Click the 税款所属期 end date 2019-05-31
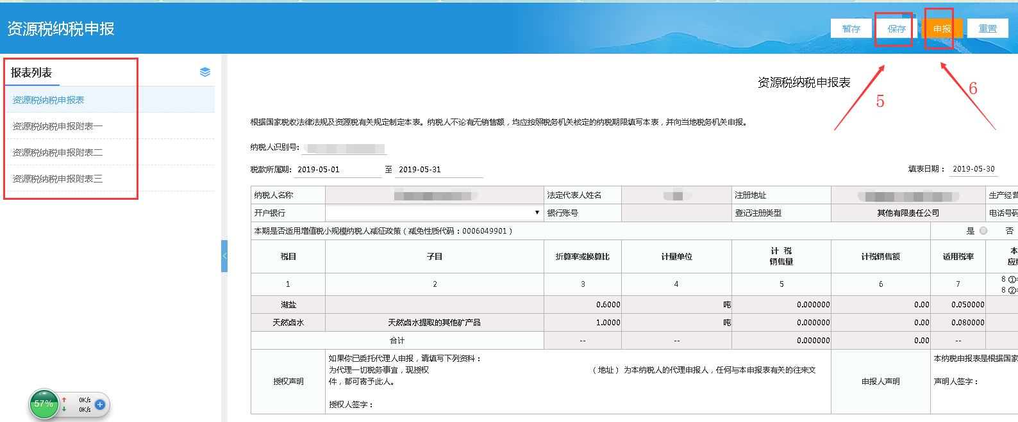 pos(439,170)
